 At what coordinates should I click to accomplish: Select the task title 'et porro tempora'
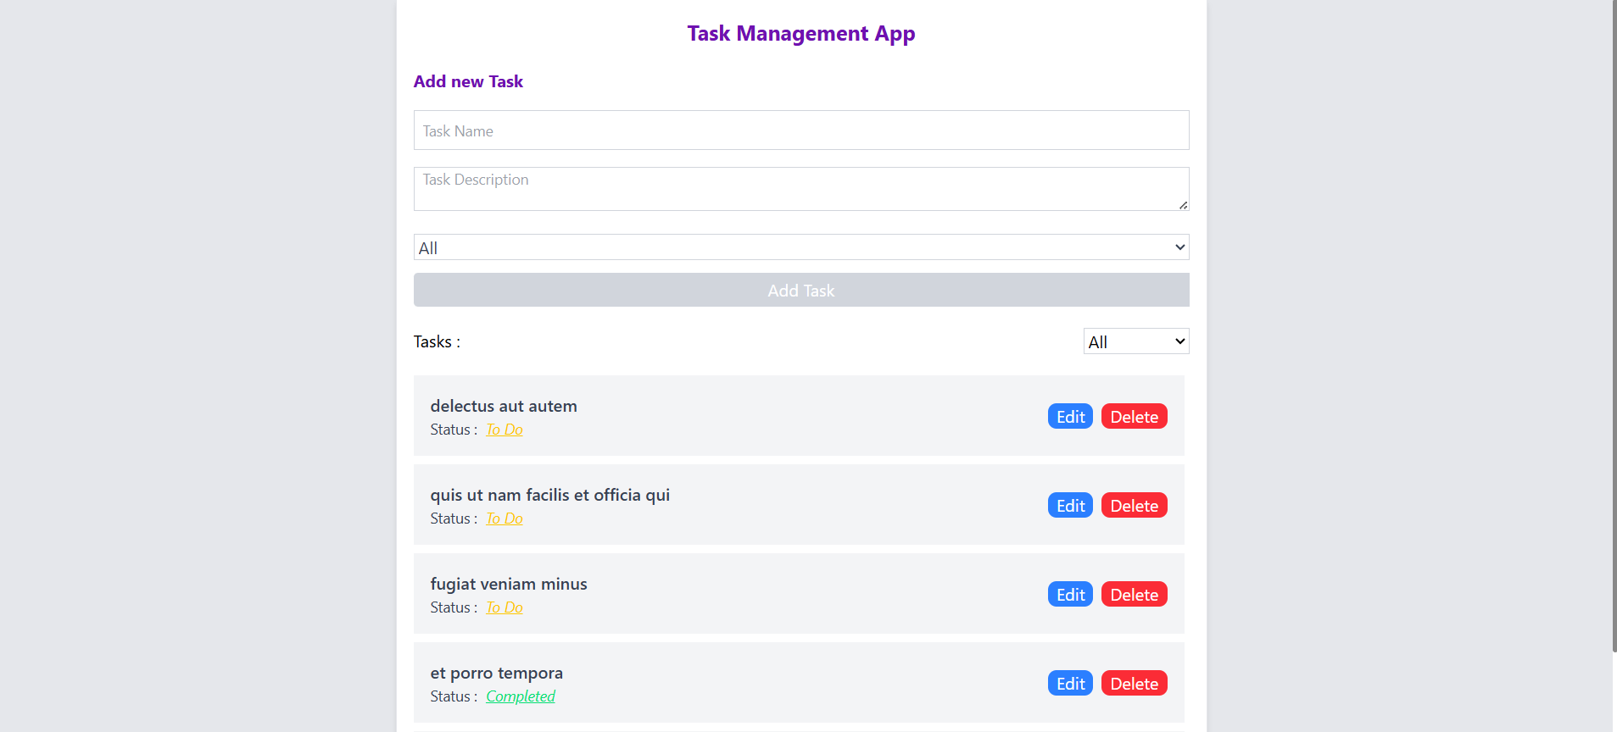[x=497, y=673]
